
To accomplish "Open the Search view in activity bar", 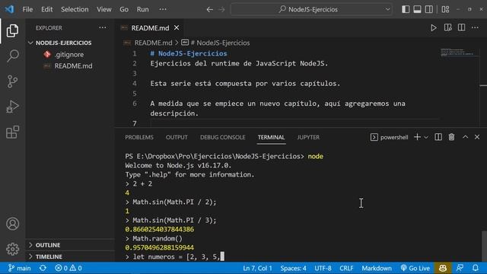I will point(12,56).
